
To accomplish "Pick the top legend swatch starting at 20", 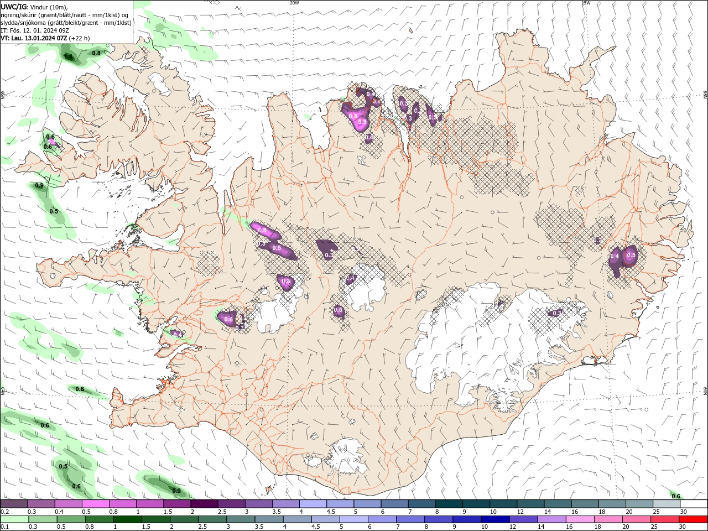I will (x=639, y=504).
